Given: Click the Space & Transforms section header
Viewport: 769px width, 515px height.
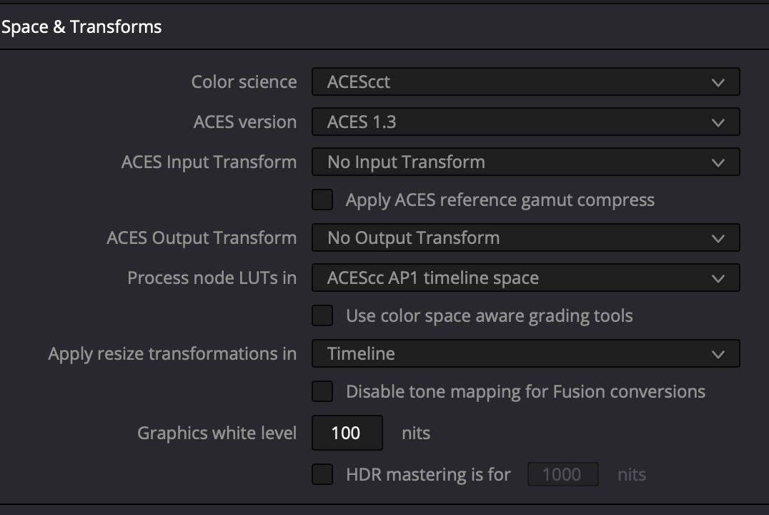Looking at the screenshot, I should click(x=81, y=27).
